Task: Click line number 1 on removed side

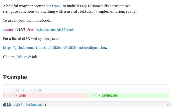Action: (12, 95)
